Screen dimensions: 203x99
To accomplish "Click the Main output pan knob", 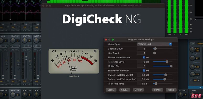I will pyautogui.click(x=192, y=95).
